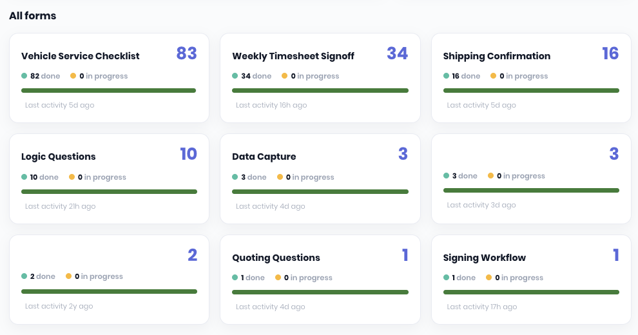Image resolution: width=638 pixels, height=335 pixels.
Task: Open the Vehicle Service Checklist form card
Action: pyautogui.click(x=109, y=78)
